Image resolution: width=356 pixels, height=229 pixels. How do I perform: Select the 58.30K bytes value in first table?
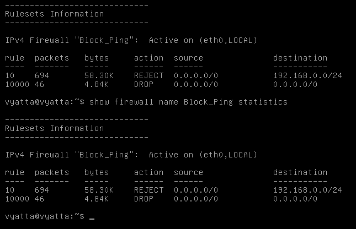click(x=99, y=75)
